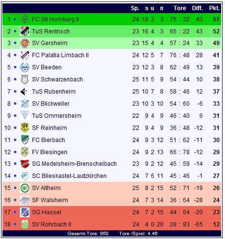Click the blue dot beside SV Beeden

tap(15, 67)
